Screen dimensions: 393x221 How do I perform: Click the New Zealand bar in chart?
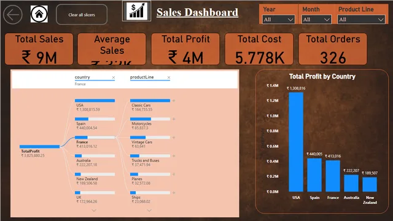tap(370, 184)
